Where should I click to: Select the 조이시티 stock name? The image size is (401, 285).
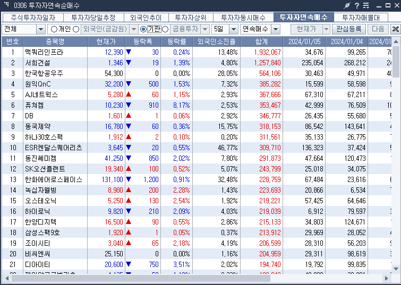coord(38,243)
